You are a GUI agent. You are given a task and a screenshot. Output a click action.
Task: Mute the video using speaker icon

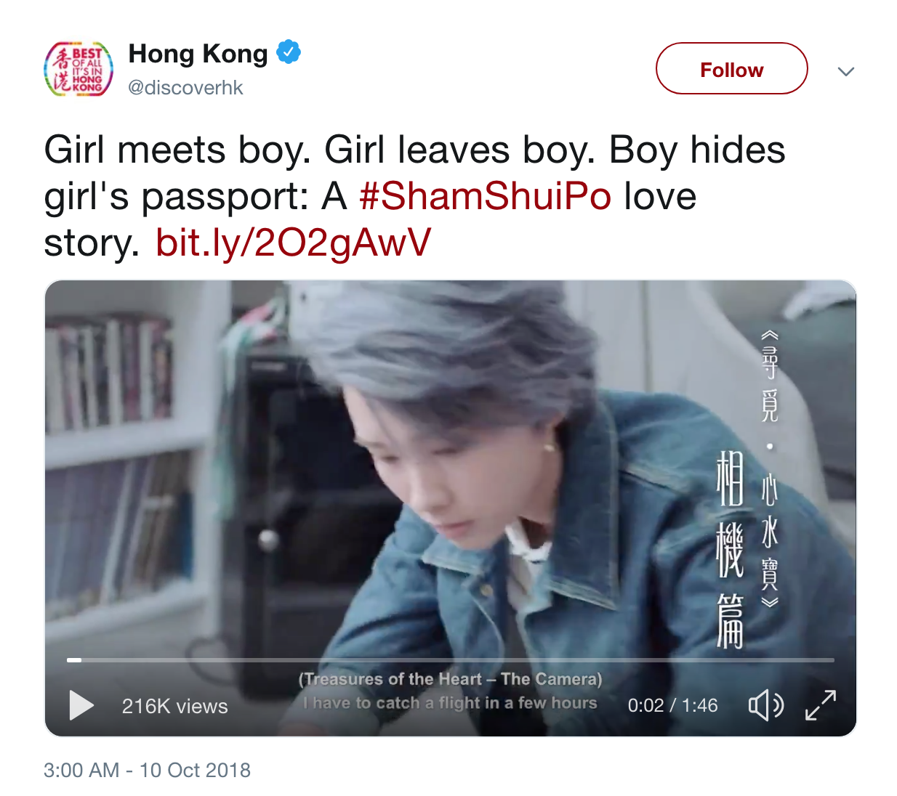[x=766, y=705]
